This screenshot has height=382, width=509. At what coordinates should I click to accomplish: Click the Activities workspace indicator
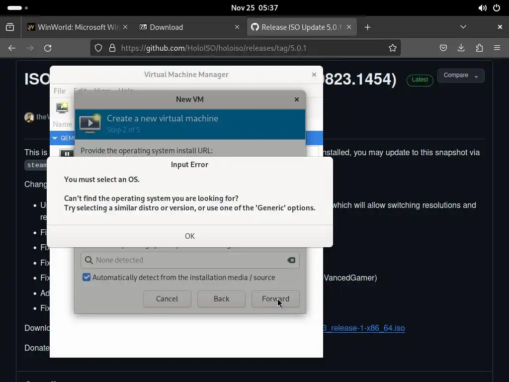[17, 8]
